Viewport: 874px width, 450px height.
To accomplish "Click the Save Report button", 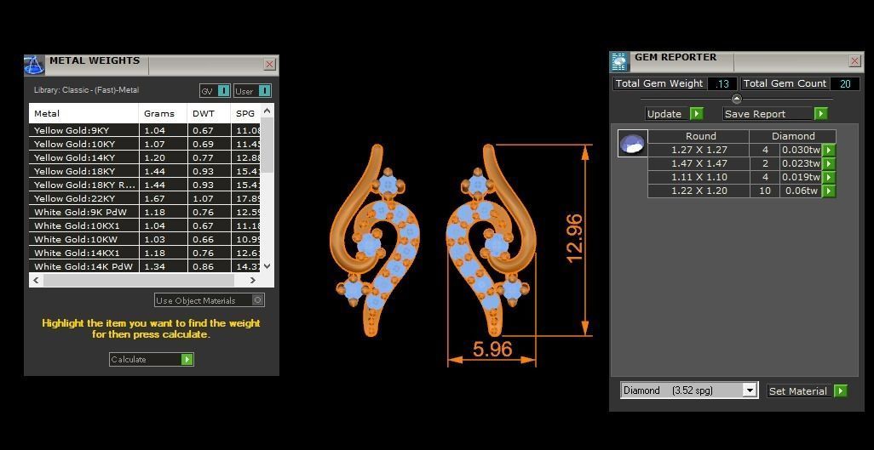I will pos(775,114).
